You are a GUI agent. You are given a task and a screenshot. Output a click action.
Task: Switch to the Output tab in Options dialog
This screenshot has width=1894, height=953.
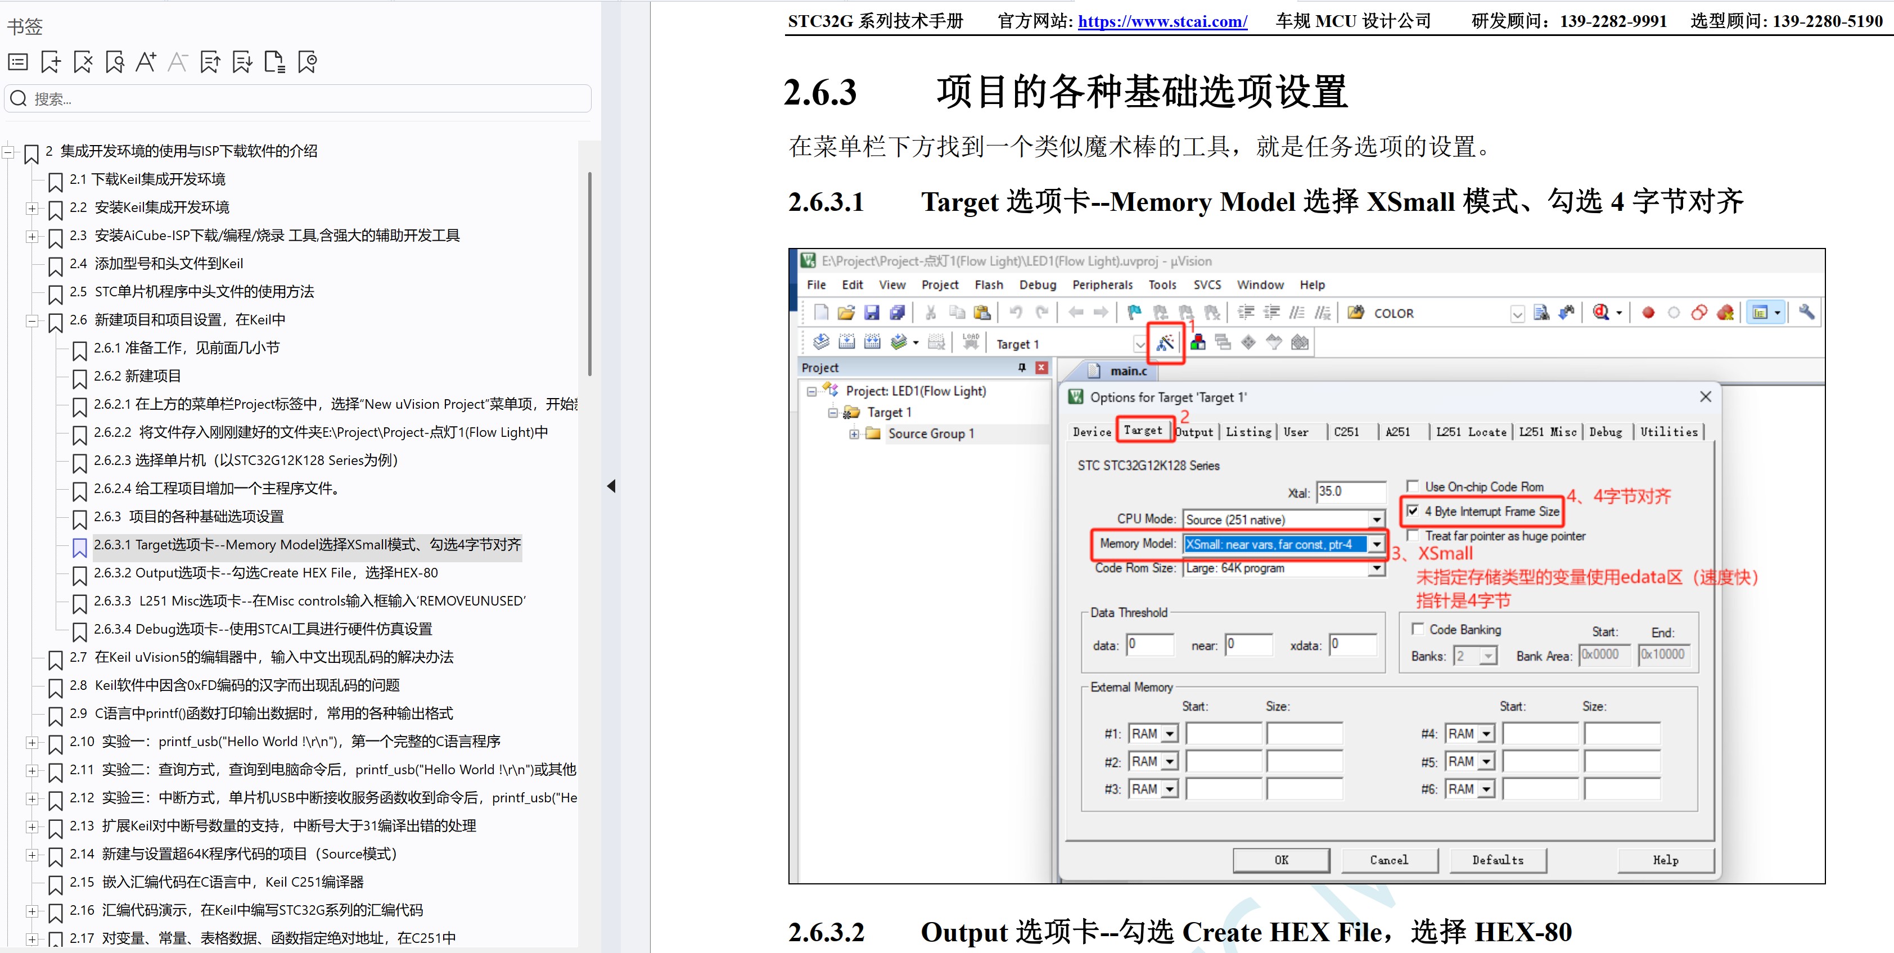(1195, 432)
